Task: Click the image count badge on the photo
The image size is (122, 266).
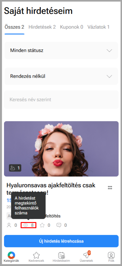Action: tap(15, 168)
